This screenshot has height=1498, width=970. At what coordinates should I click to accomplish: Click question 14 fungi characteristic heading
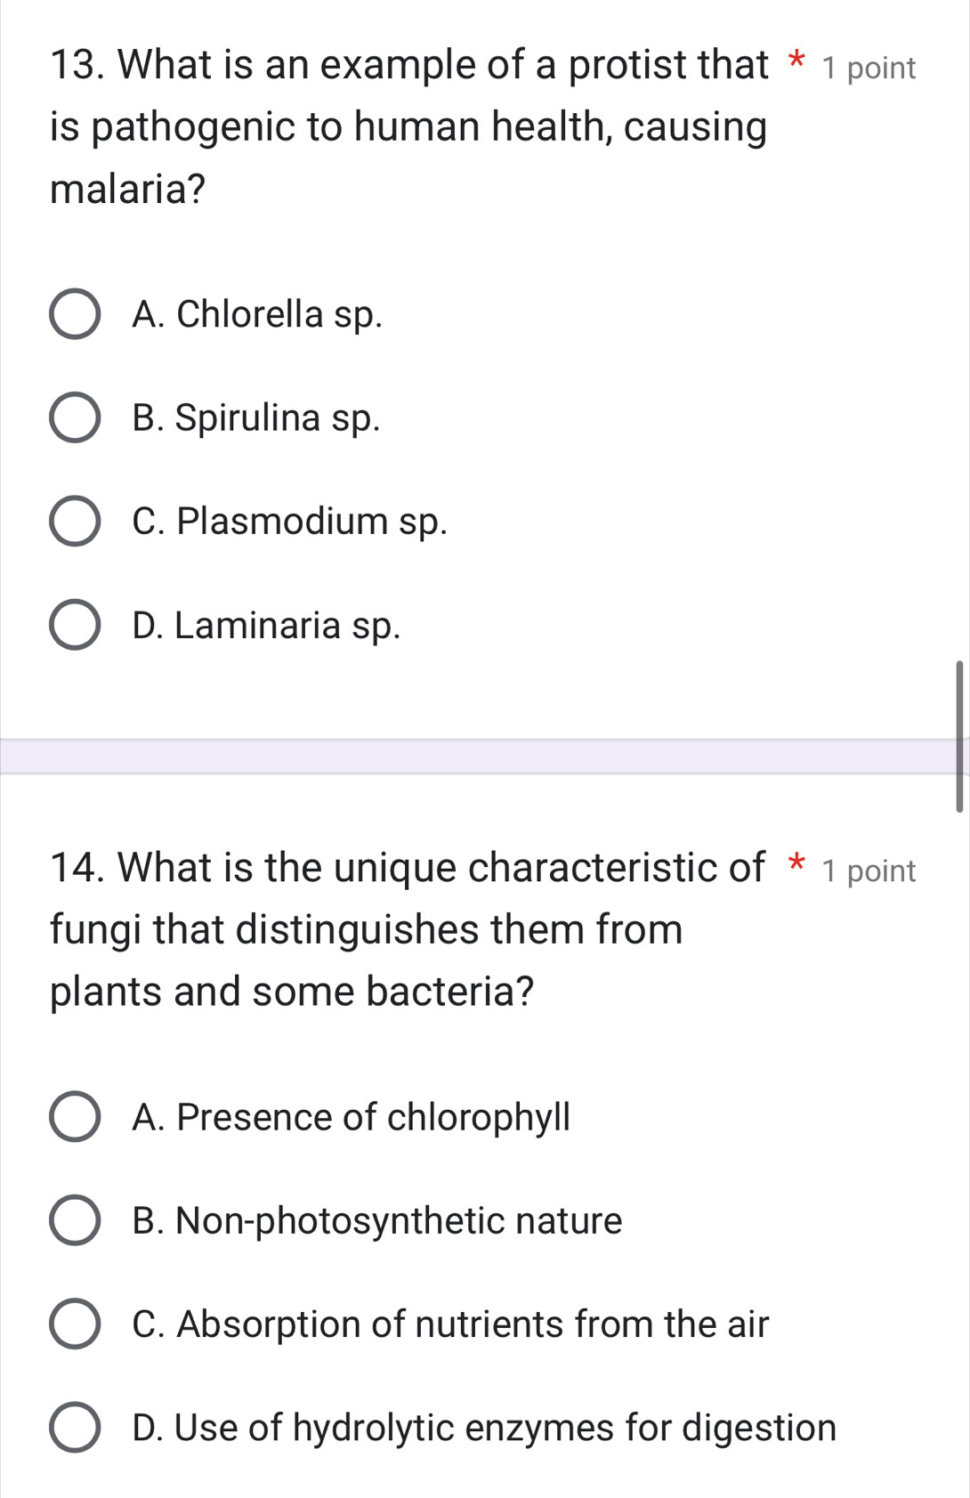point(407,929)
